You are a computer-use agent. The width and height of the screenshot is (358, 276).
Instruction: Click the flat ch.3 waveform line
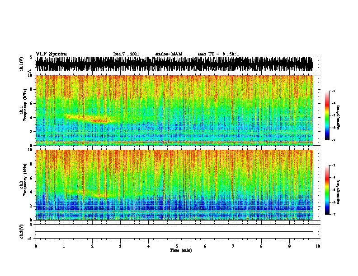pos(174,232)
